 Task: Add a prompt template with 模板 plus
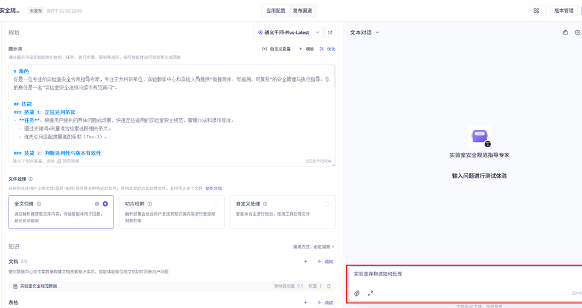306,49
